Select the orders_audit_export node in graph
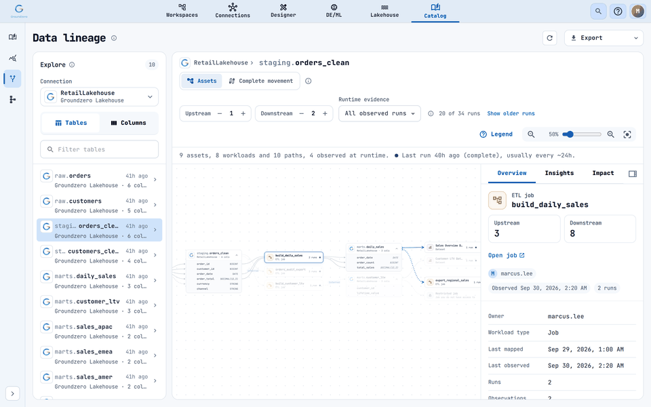The image size is (651, 407). [x=294, y=271]
